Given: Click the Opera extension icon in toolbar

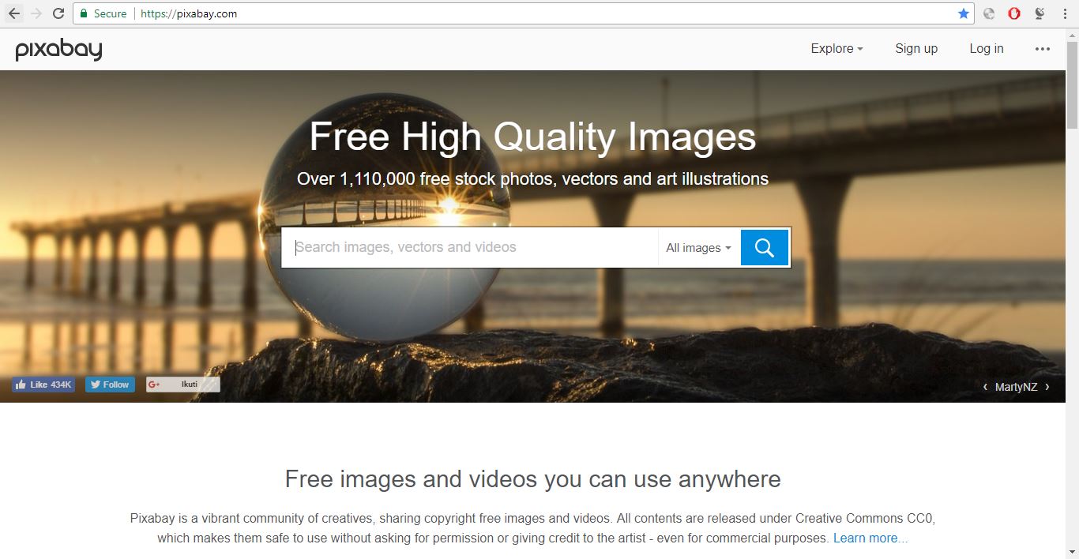Looking at the screenshot, I should pos(1014,13).
